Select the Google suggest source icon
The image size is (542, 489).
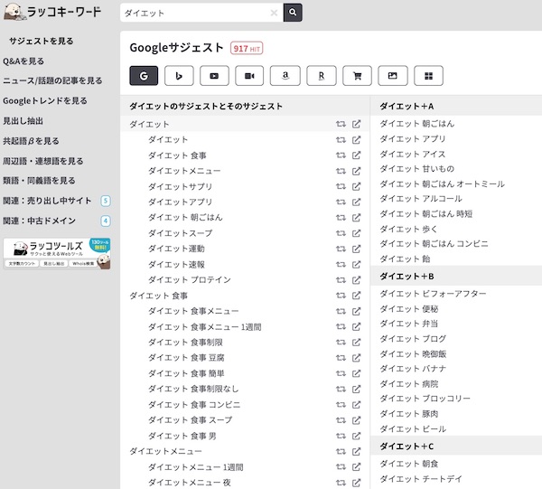pos(144,76)
